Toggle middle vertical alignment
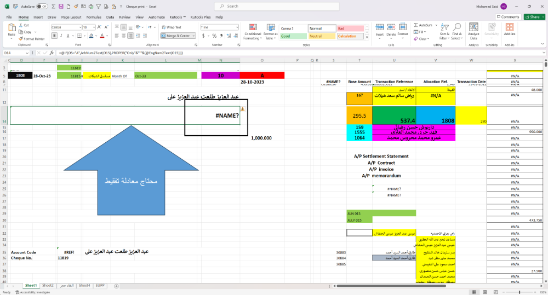This screenshot has width=548, height=295. (124, 27)
